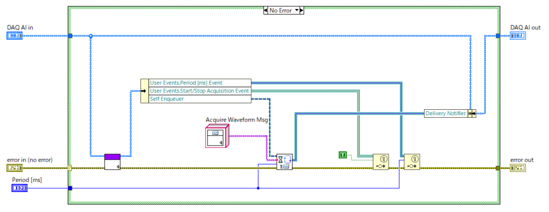Click the error in (no error) label
This screenshot has width=549, height=212.
tap(30, 160)
